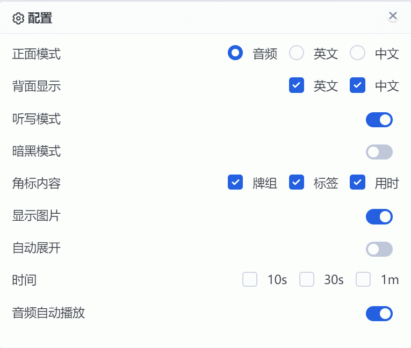Click the 正面模式 setting label
This screenshot has height=348, width=411.
click(x=37, y=54)
